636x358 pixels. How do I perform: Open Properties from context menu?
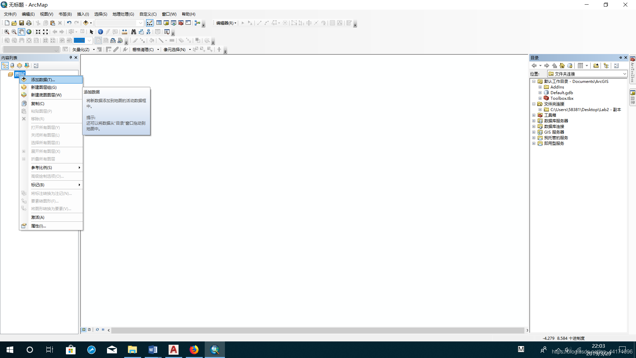pos(51,226)
